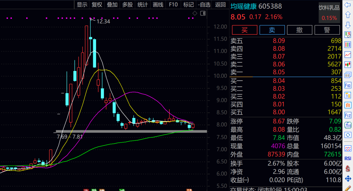
Task: Click the orange 自 watchlist sidebar icon
Action: coord(348,105)
